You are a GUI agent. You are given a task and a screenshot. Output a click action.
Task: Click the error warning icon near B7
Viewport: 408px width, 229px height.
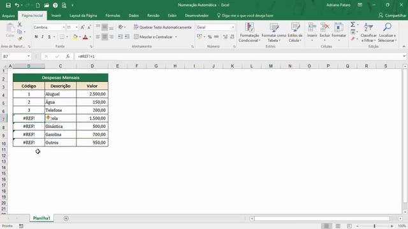(x=48, y=118)
